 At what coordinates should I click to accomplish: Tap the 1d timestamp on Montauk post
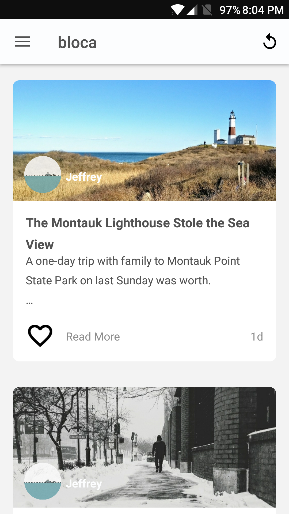click(257, 337)
